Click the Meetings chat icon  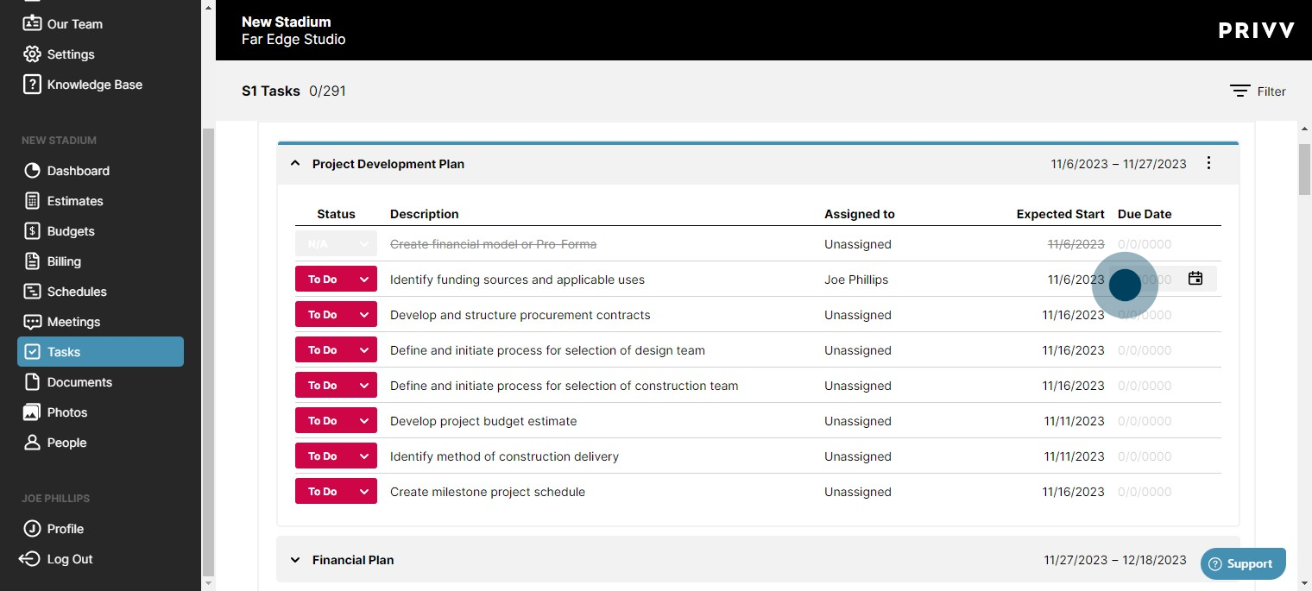[32, 322]
